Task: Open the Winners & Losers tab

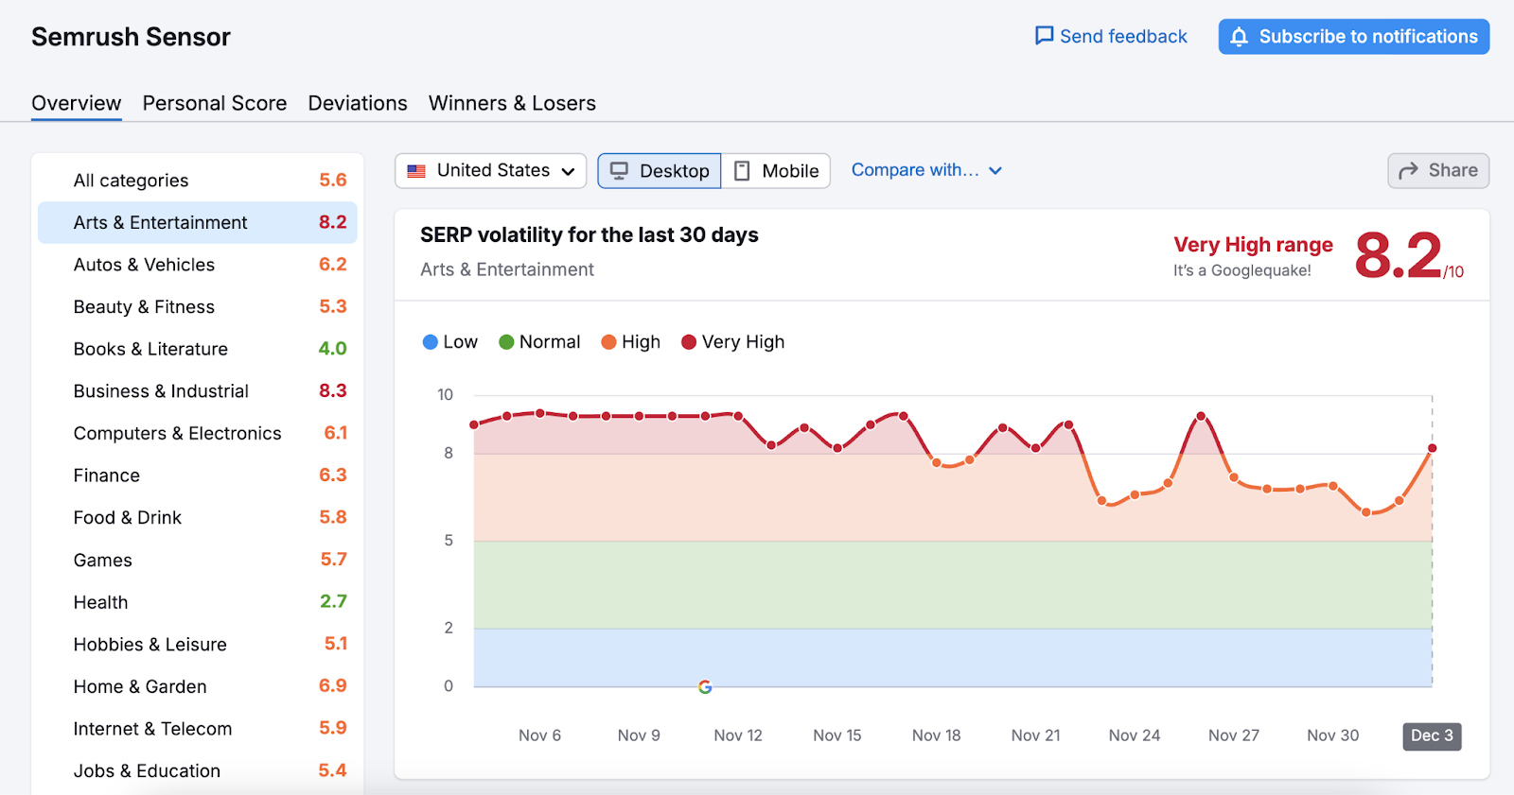Action: click(512, 103)
